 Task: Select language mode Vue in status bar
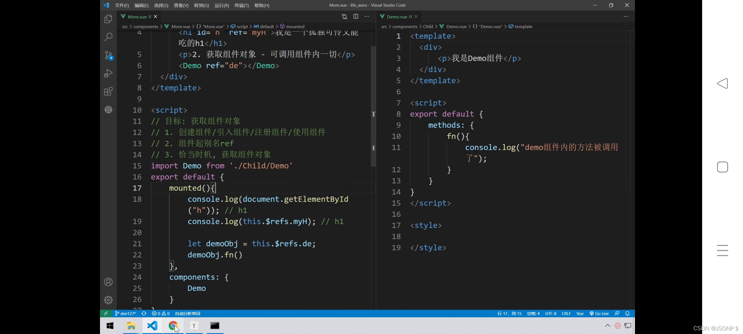pos(580,313)
